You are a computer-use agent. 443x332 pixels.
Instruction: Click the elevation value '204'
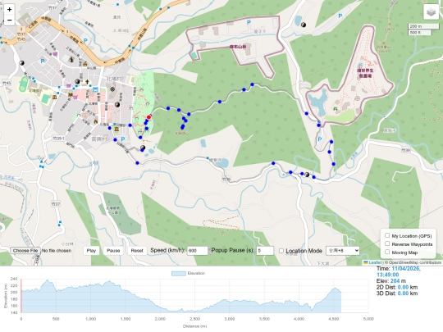point(395,281)
